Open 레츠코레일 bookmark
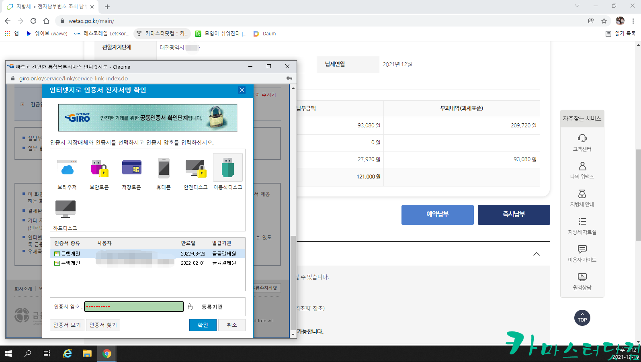 point(102,34)
